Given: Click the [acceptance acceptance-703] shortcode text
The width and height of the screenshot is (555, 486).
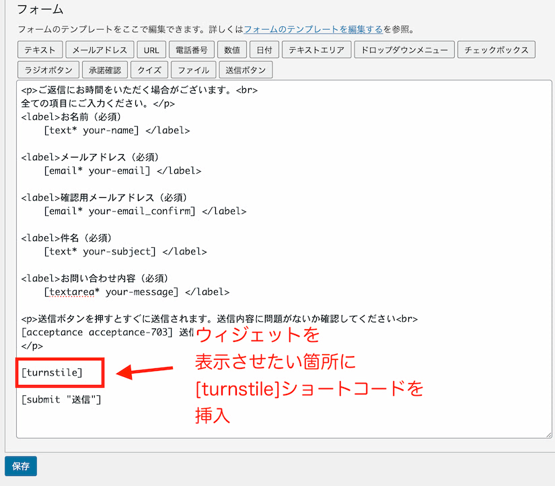Looking at the screenshot, I should (97, 333).
